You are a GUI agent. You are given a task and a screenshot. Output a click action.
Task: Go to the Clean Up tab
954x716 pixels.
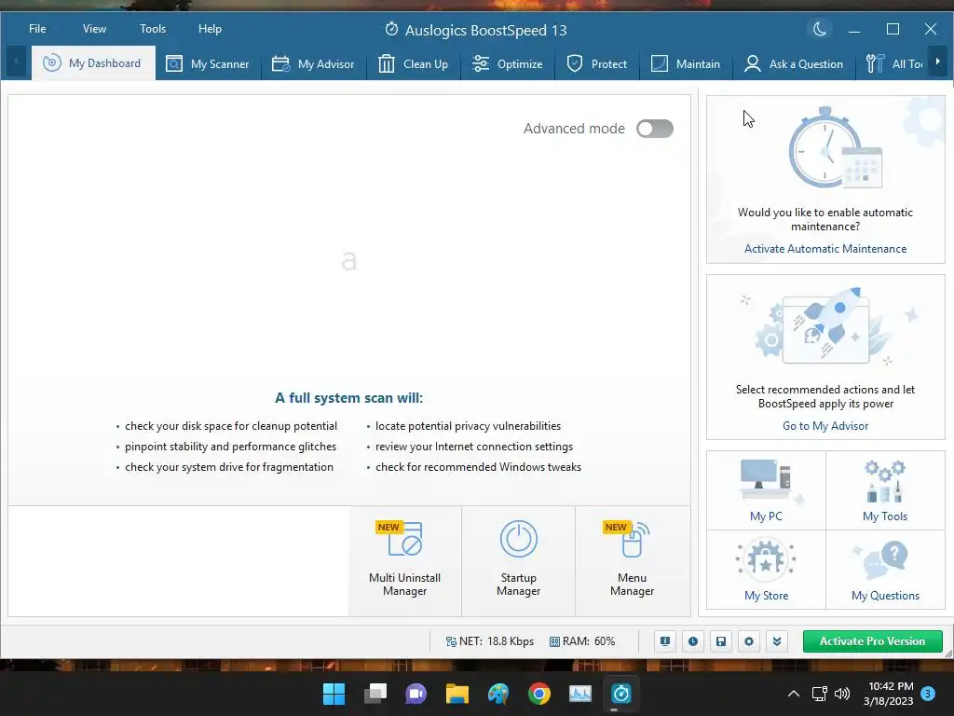[x=413, y=64]
